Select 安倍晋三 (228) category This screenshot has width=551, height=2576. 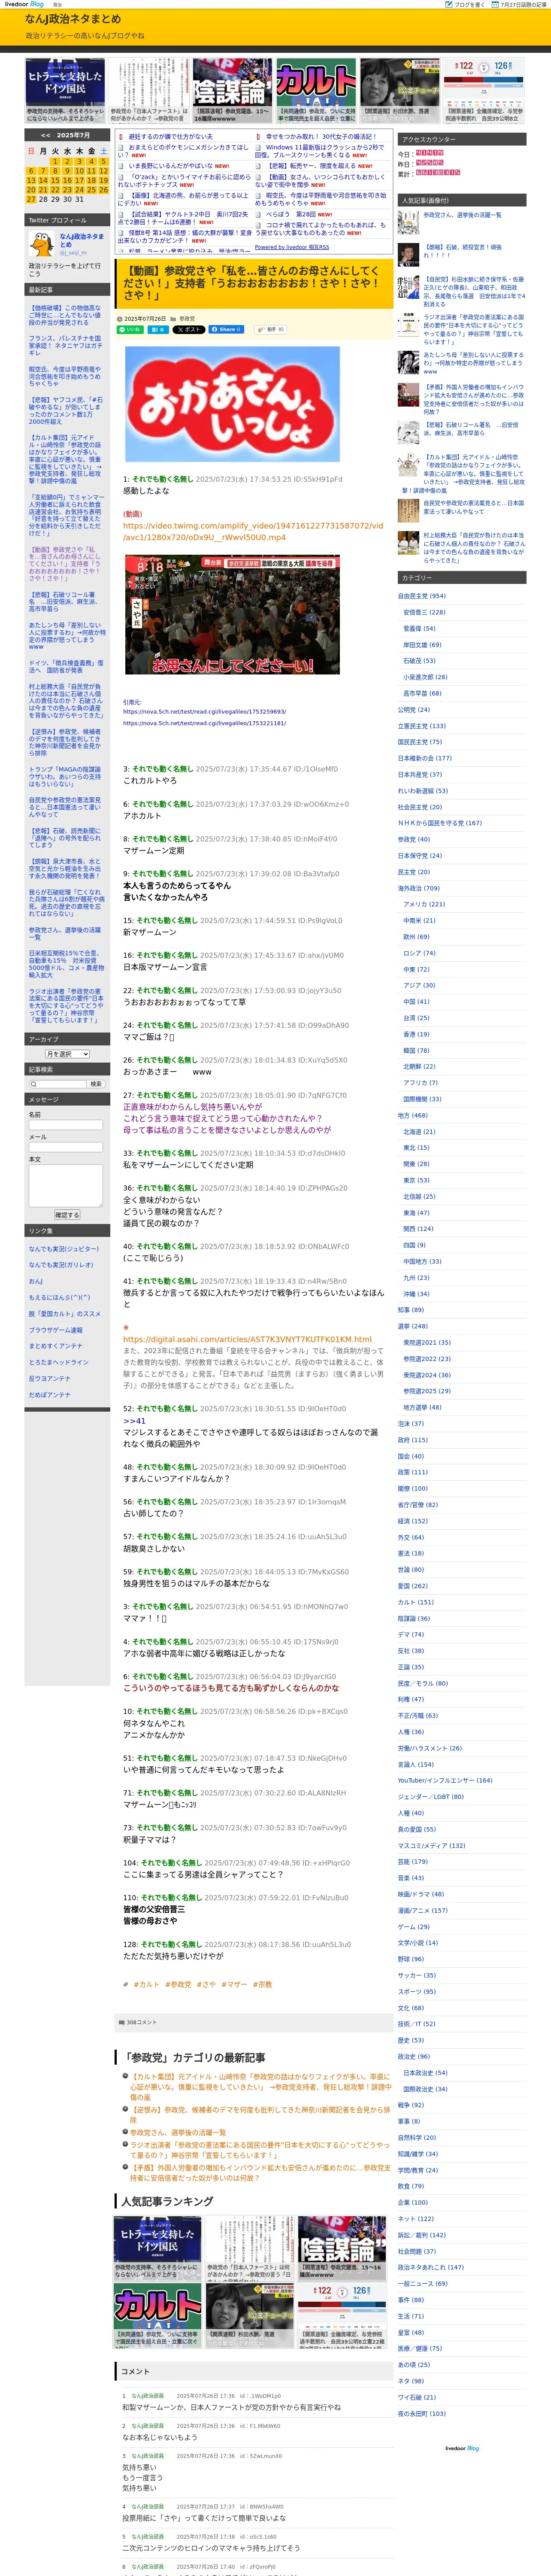(424, 612)
